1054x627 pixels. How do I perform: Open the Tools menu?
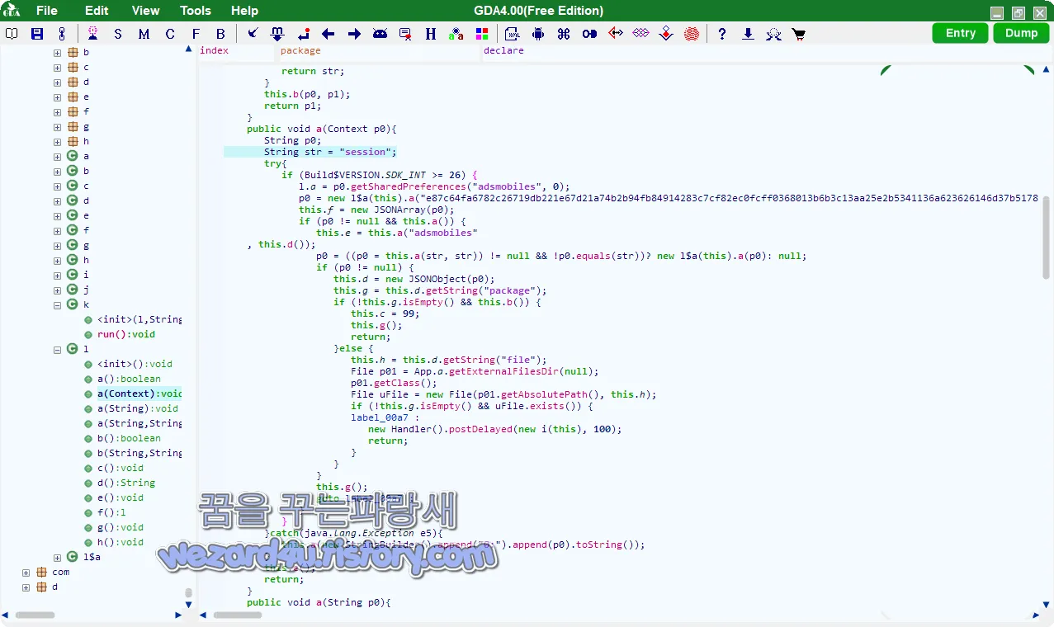[x=196, y=11]
